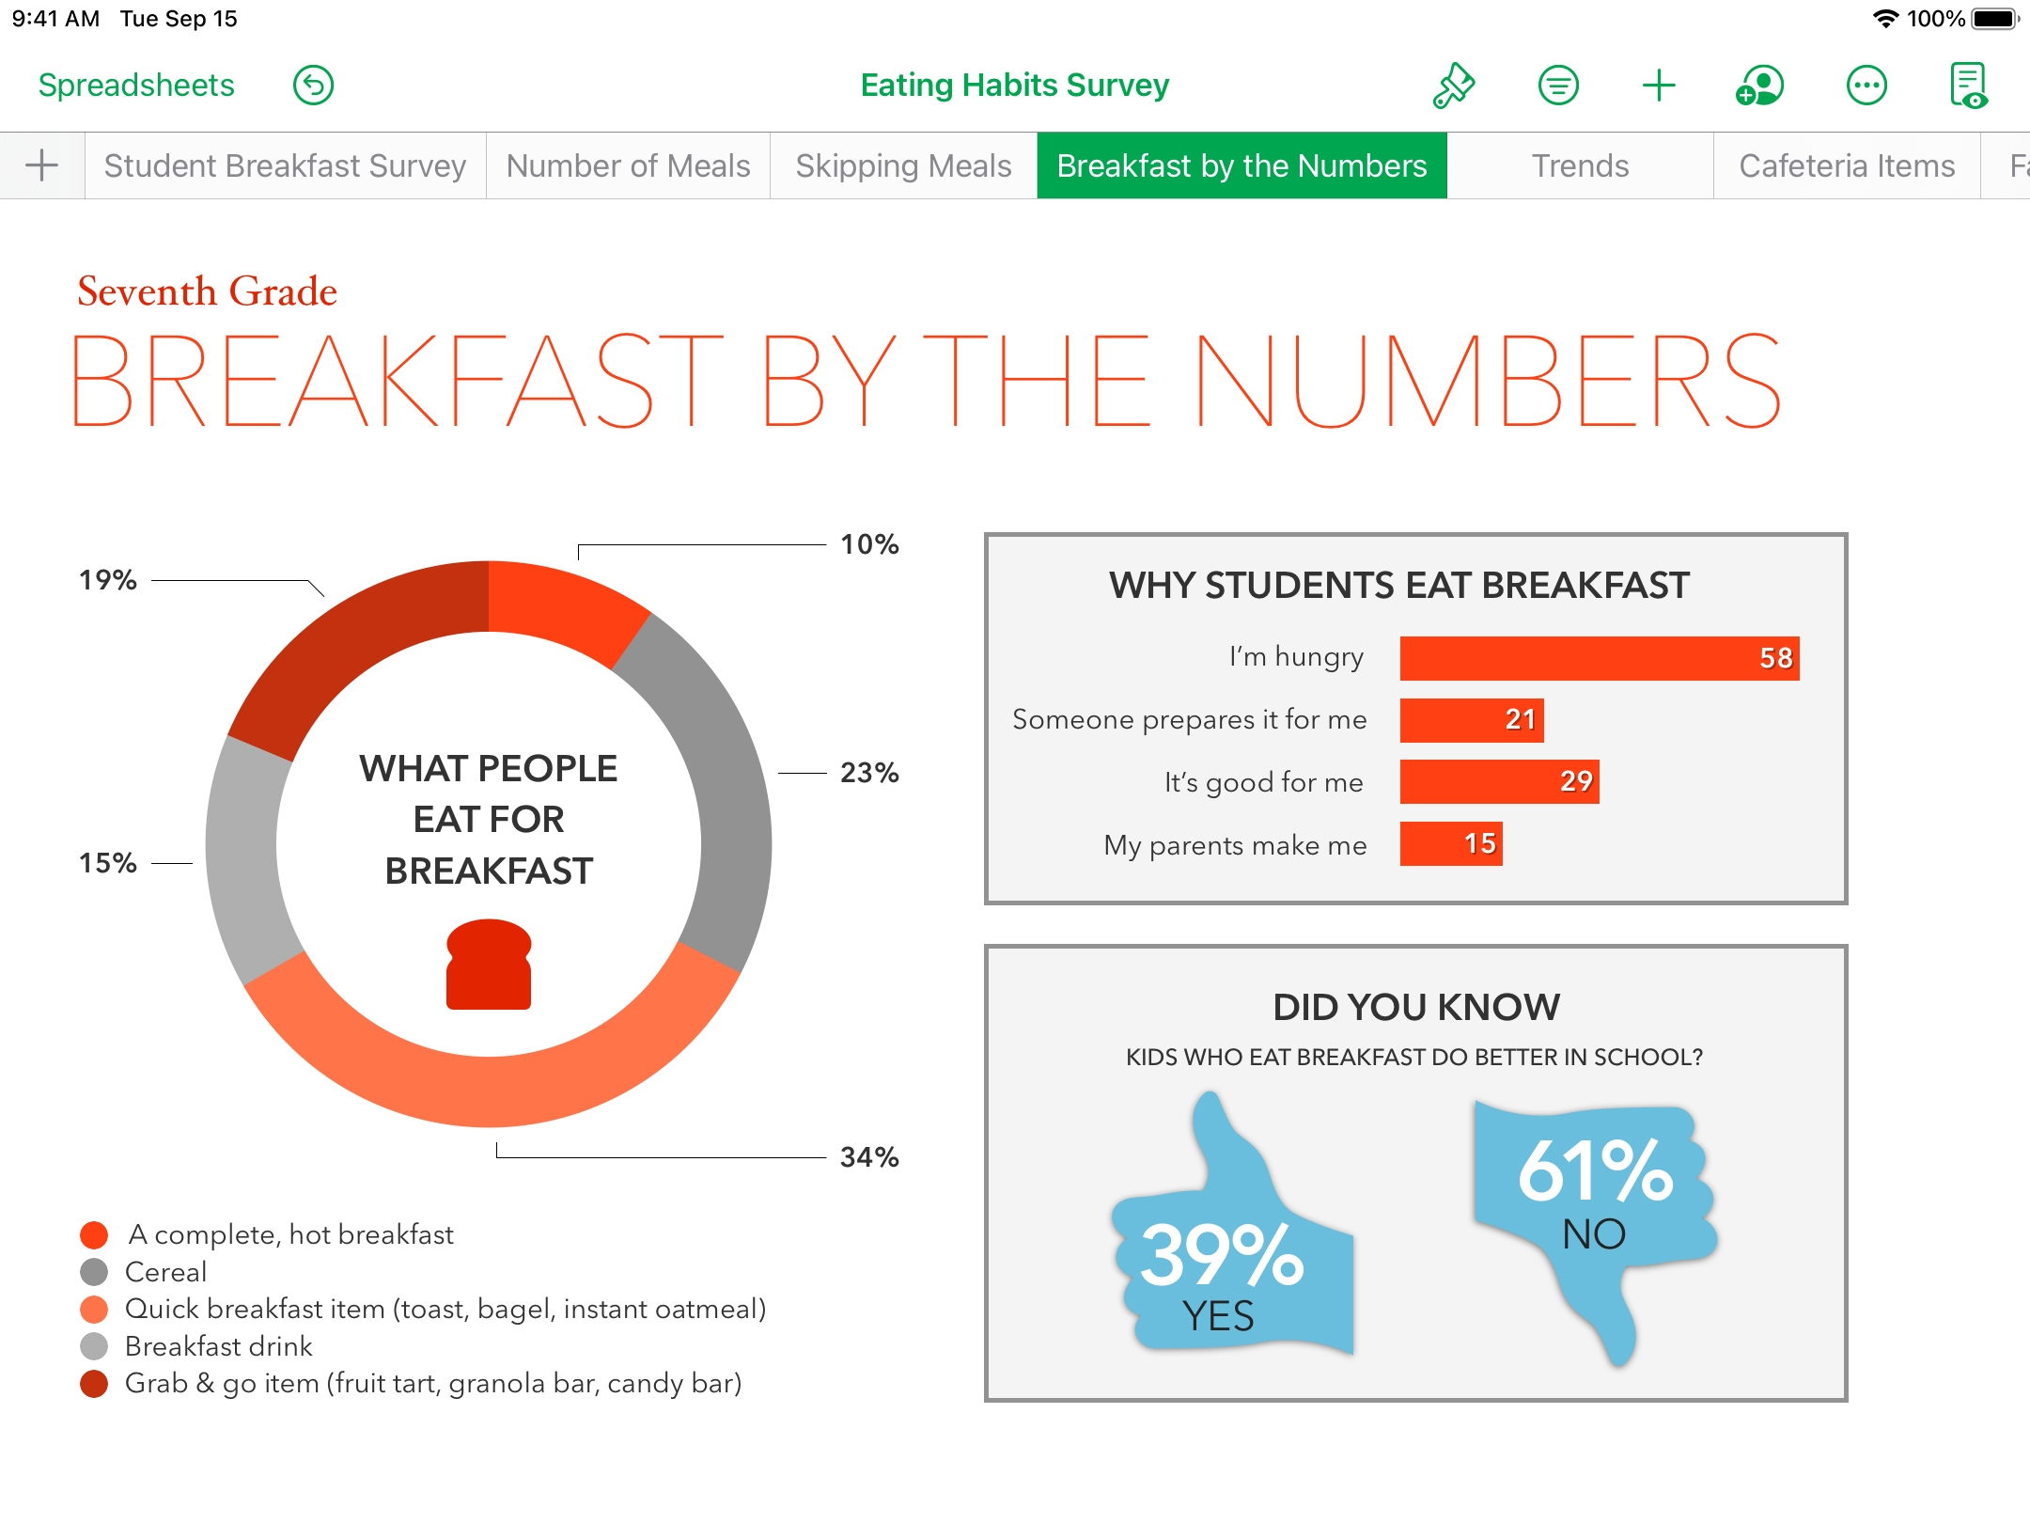Click the Wi-Fi status icon
This screenshot has width=2030, height=1523.
click(x=1885, y=19)
